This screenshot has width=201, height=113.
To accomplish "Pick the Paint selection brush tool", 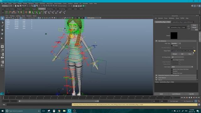I will 2,26.
